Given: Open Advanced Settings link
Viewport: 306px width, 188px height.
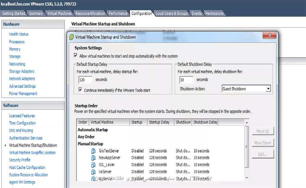Looking at the screenshot, I should (22, 86).
